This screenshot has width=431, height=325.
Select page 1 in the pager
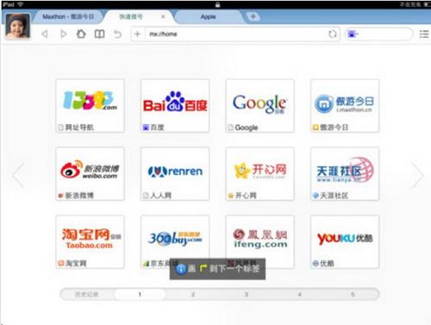pyautogui.click(x=140, y=294)
